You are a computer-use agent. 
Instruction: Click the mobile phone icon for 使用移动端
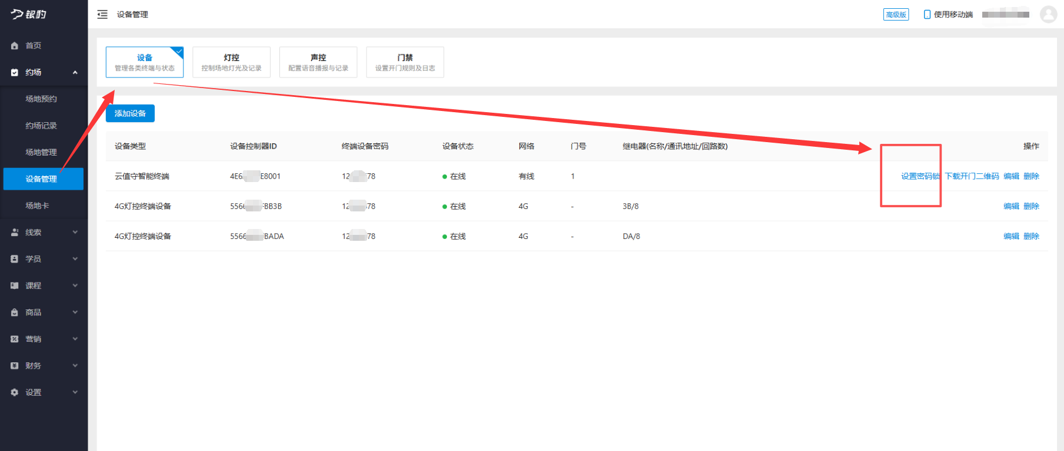[927, 15]
